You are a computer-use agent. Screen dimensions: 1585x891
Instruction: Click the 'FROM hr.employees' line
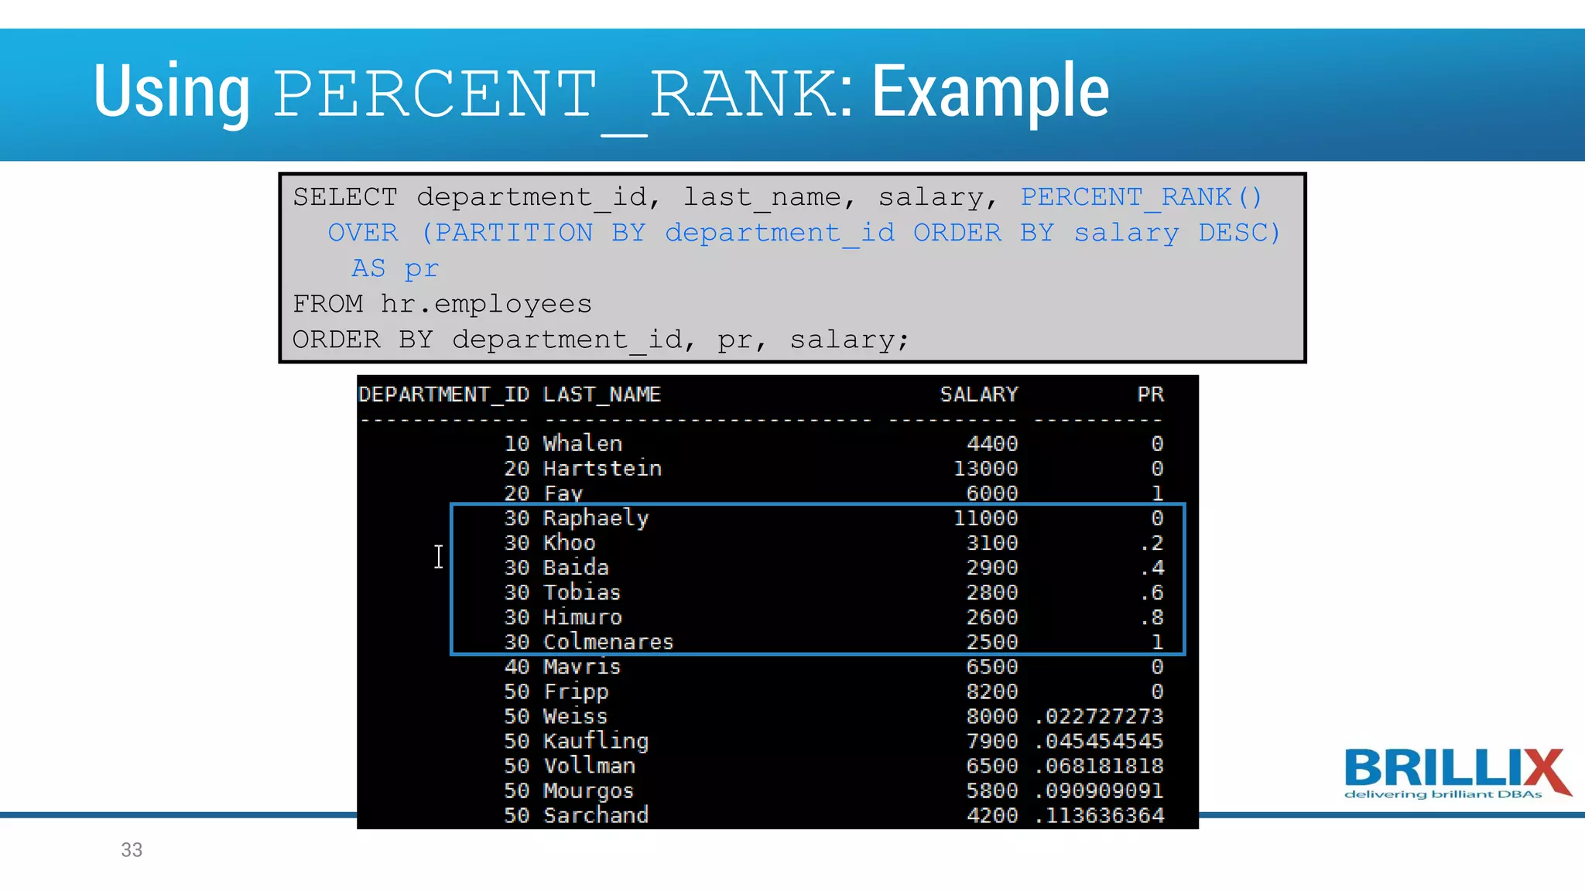442,304
